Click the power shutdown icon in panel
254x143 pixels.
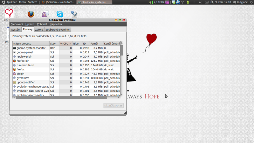coord(251,2)
